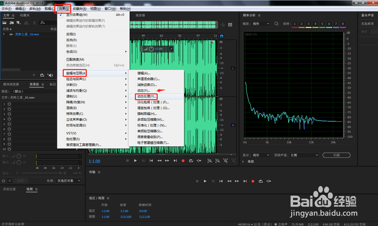378x226 pixels.
Task: Click the copy-frame icon in Frequency Analysis
Action: tap(277, 24)
